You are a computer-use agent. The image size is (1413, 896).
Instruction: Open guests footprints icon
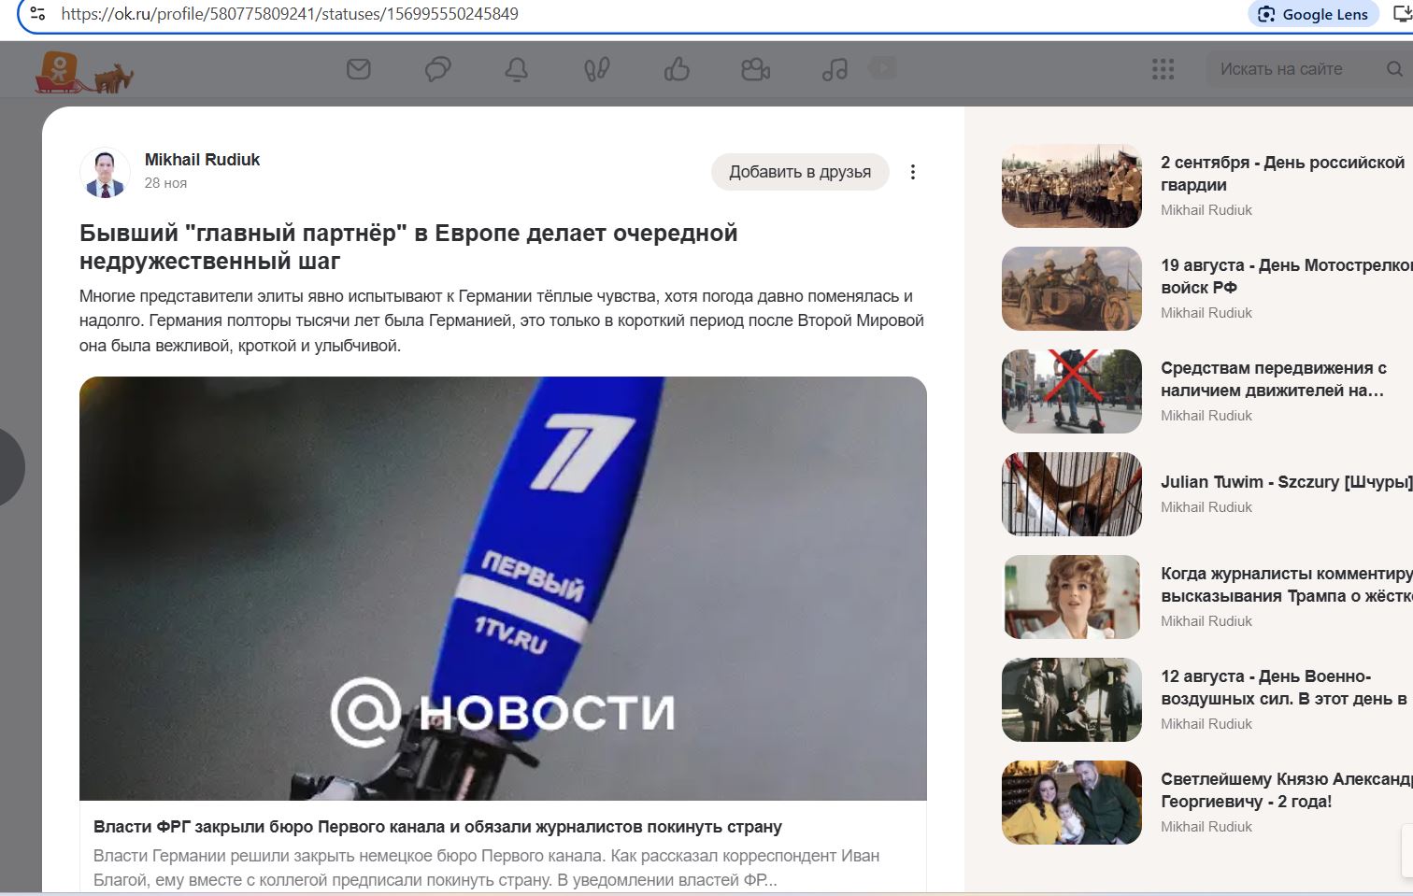[x=596, y=69]
